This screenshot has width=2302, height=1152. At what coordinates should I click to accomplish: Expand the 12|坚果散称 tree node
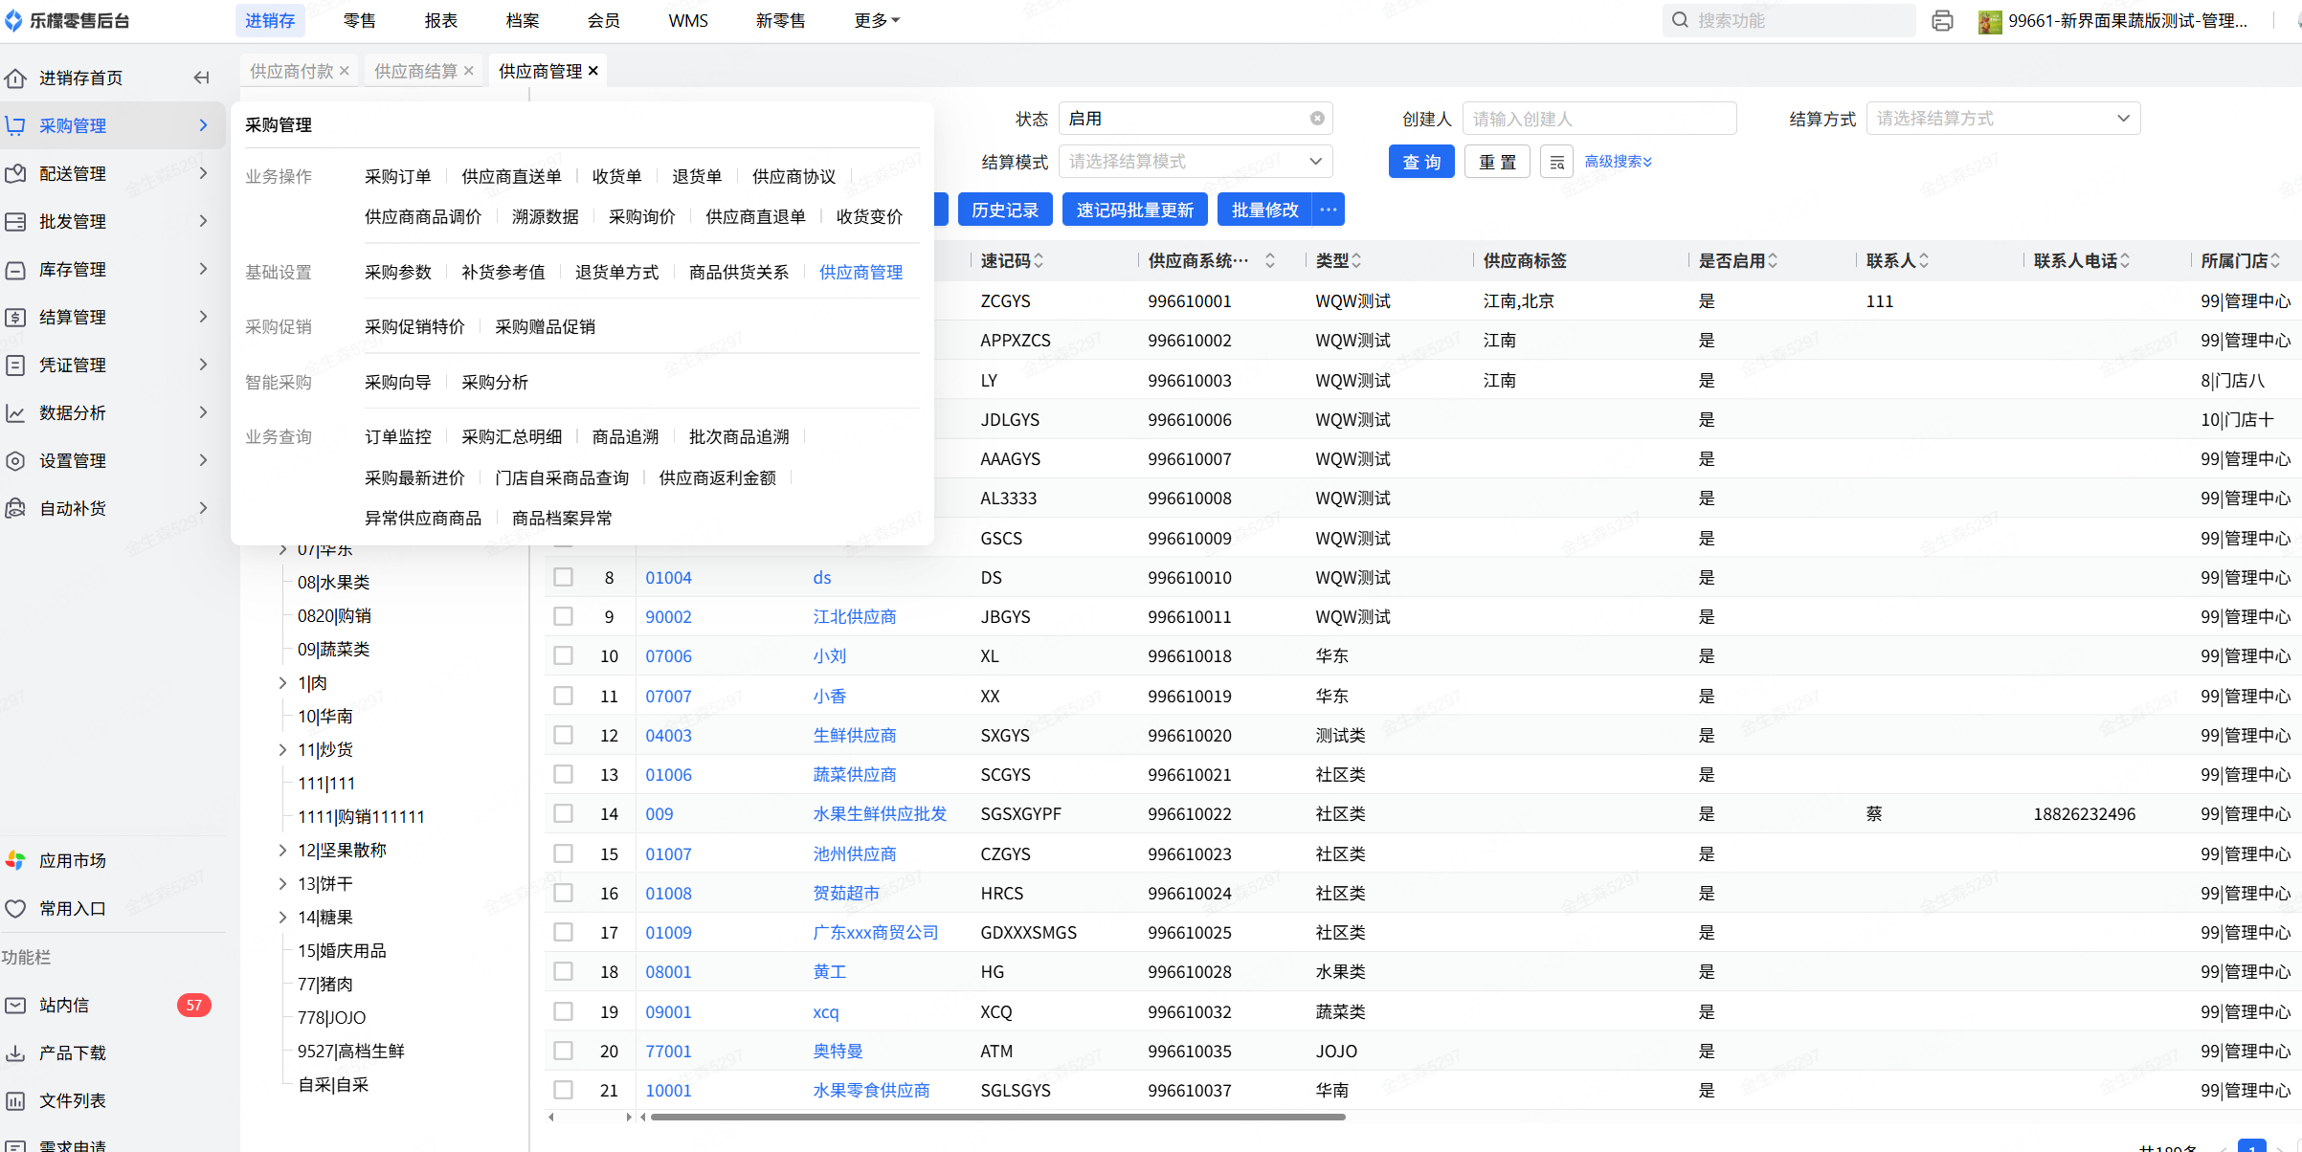282,850
